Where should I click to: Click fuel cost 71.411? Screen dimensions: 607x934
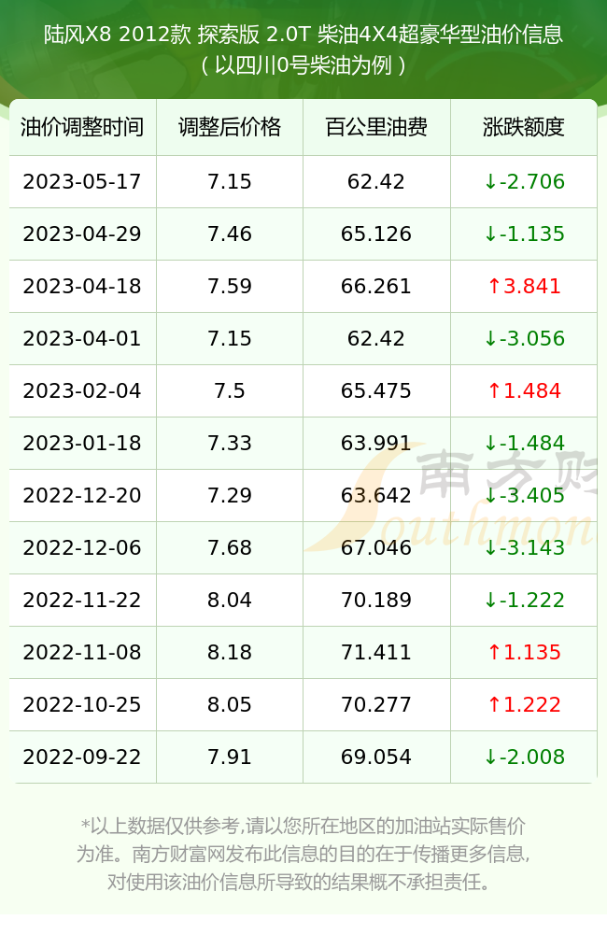point(376,653)
